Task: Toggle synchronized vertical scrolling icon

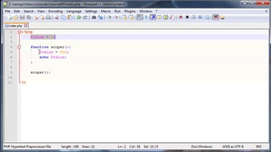Action: click(124, 17)
